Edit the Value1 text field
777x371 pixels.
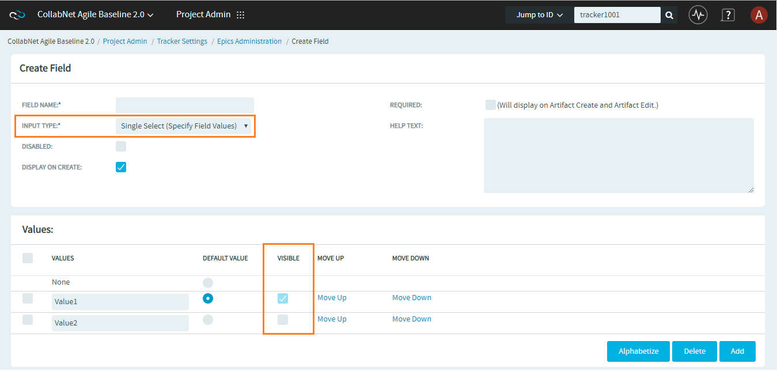tap(120, 302)
